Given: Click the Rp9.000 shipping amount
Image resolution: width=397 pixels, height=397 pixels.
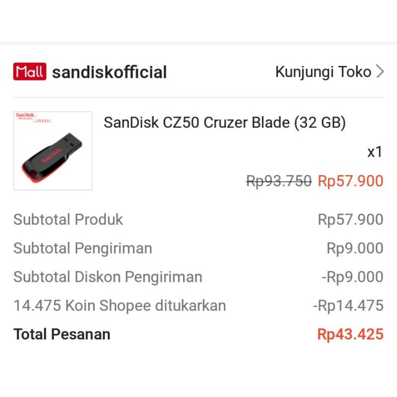Looking at the screenshot, I should pyautogui.click(x=355, y=248).
